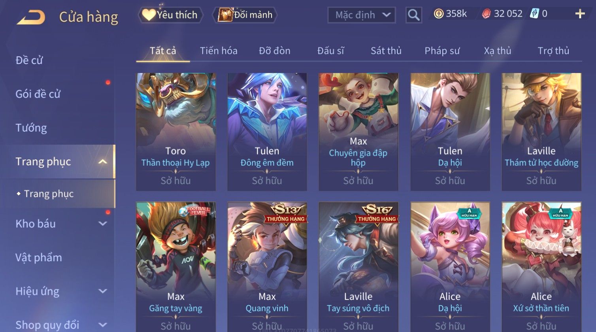Select Laville Tay súng vô địch skin

pyautogui.click(x=358, y=267)
